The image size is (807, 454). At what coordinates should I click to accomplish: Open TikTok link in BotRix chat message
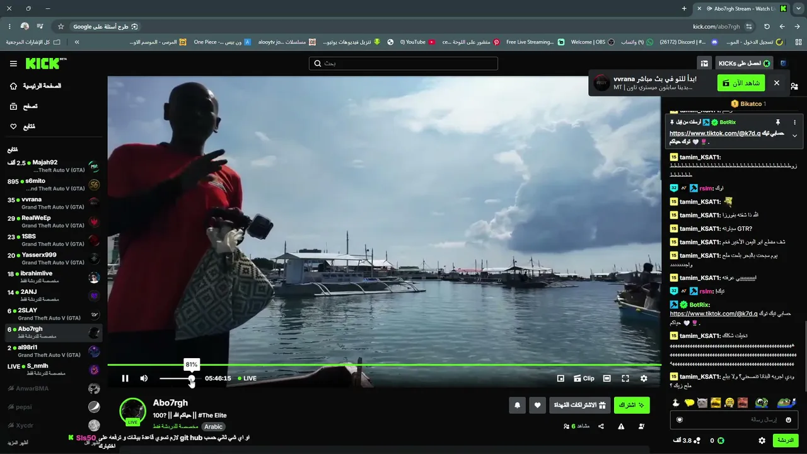[713, 314]
